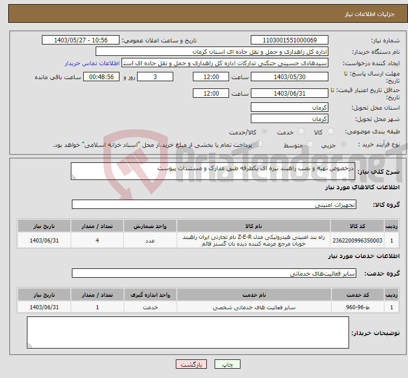Click the delivery province کرمان field

(290, 107)
